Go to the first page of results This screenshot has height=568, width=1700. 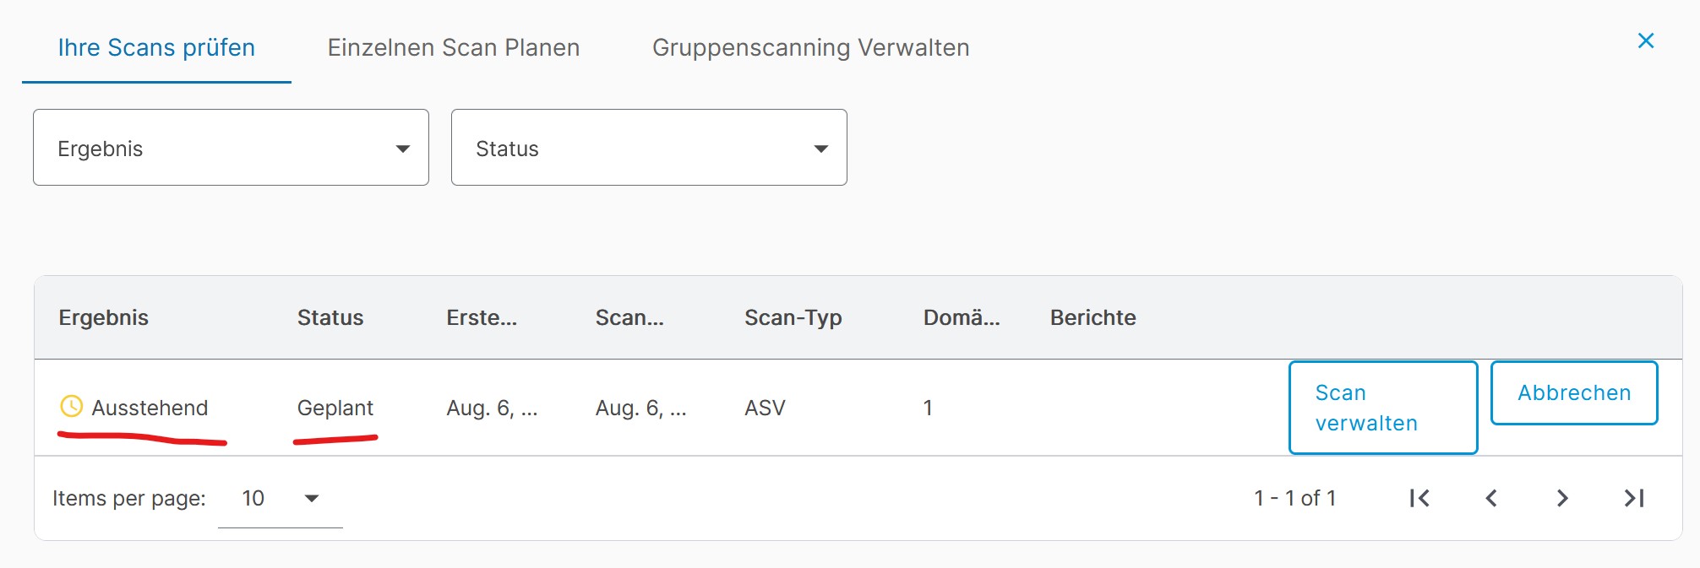point(1419,498)
